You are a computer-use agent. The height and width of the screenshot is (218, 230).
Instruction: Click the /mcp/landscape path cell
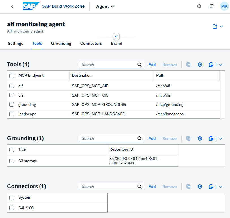click(x=170, y=114)
